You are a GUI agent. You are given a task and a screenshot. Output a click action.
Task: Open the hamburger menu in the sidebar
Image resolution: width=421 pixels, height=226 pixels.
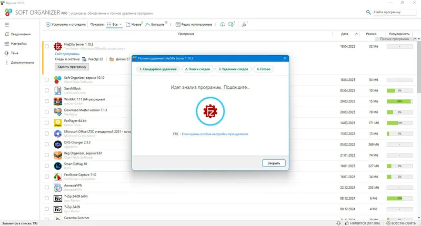pos(7,25)
